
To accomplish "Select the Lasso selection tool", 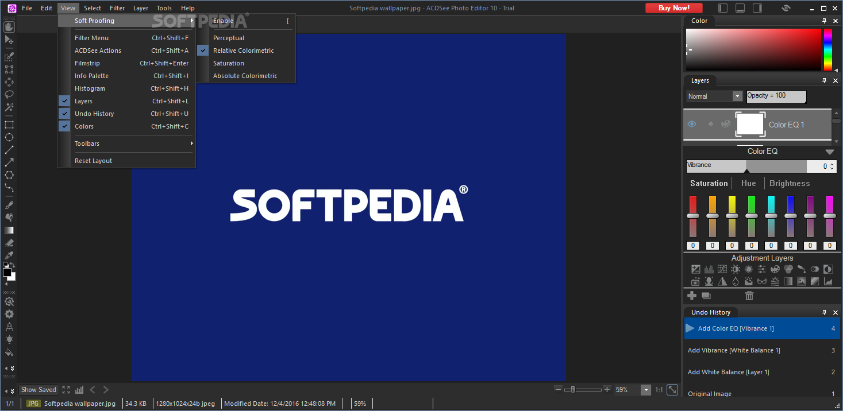I will (x=9, y=95).
